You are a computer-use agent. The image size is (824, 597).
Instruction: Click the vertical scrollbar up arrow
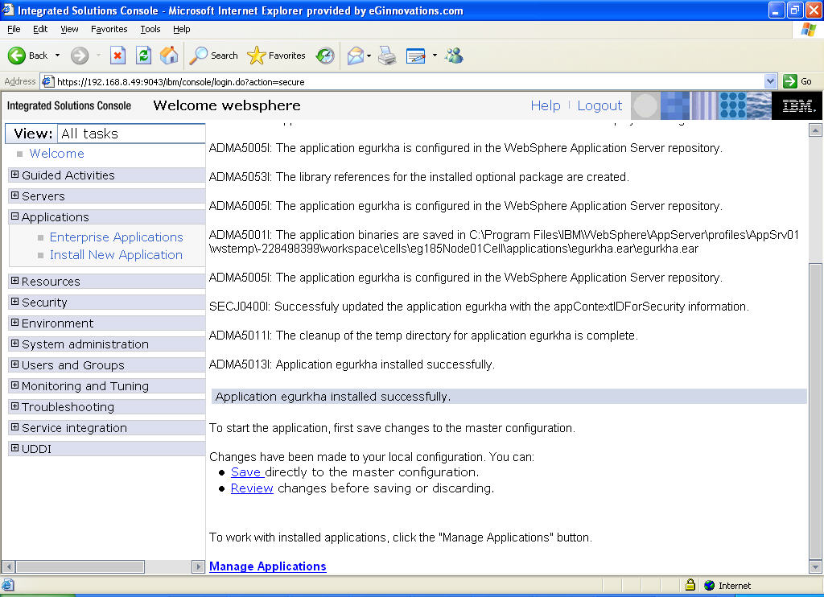click(815, 130)
